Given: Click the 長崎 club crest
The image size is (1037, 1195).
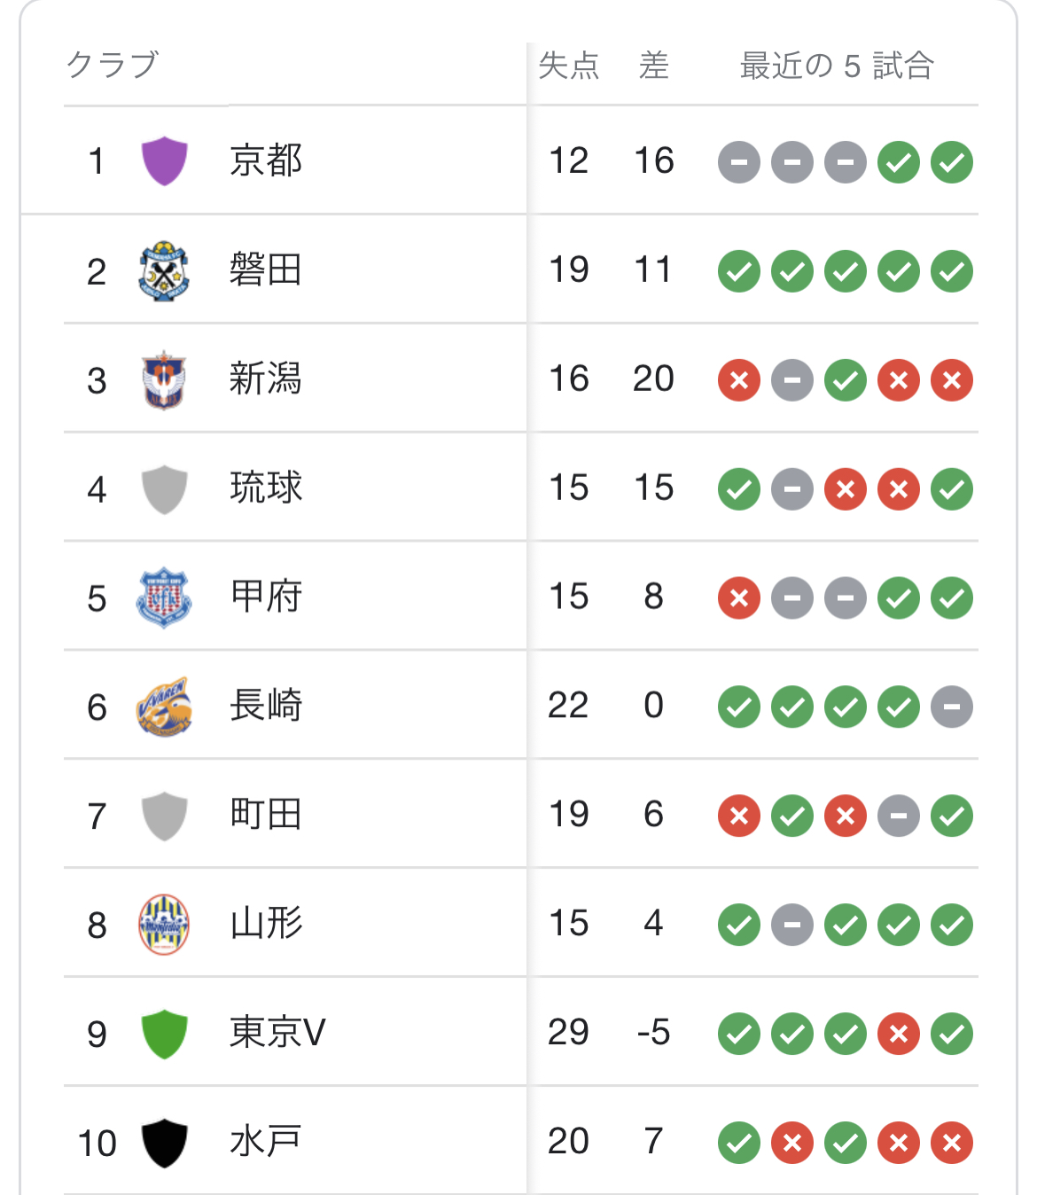Looking at the screenshot, I should click(x=164, y=707).
